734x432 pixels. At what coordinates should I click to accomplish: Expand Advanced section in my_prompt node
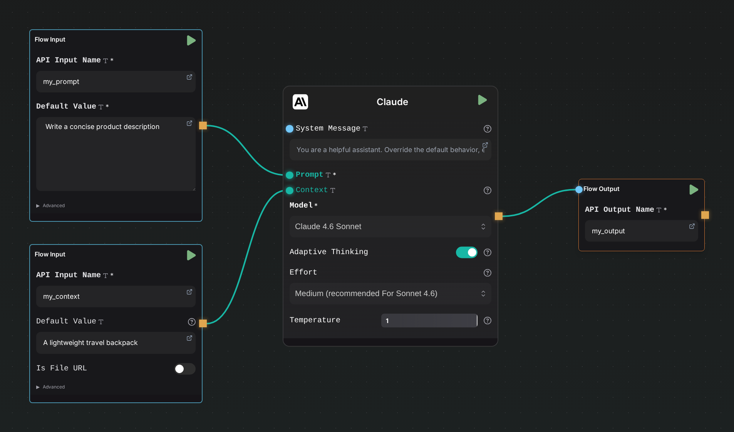click(x=50, y=206)
